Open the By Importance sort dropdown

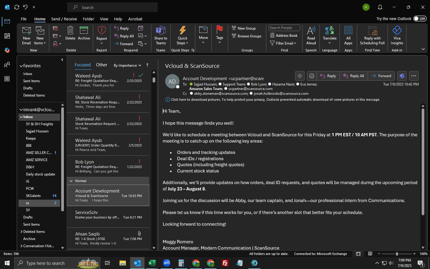(x=128, y=65)
